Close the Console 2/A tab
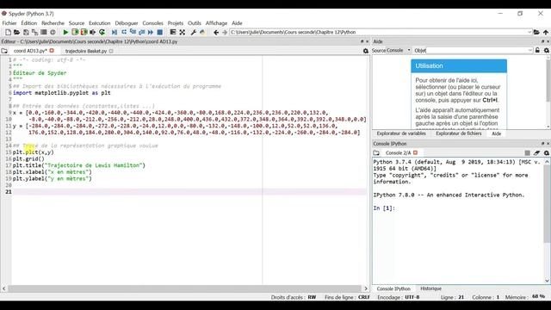Viewport: 551px width, 310px height. (415, 152)
